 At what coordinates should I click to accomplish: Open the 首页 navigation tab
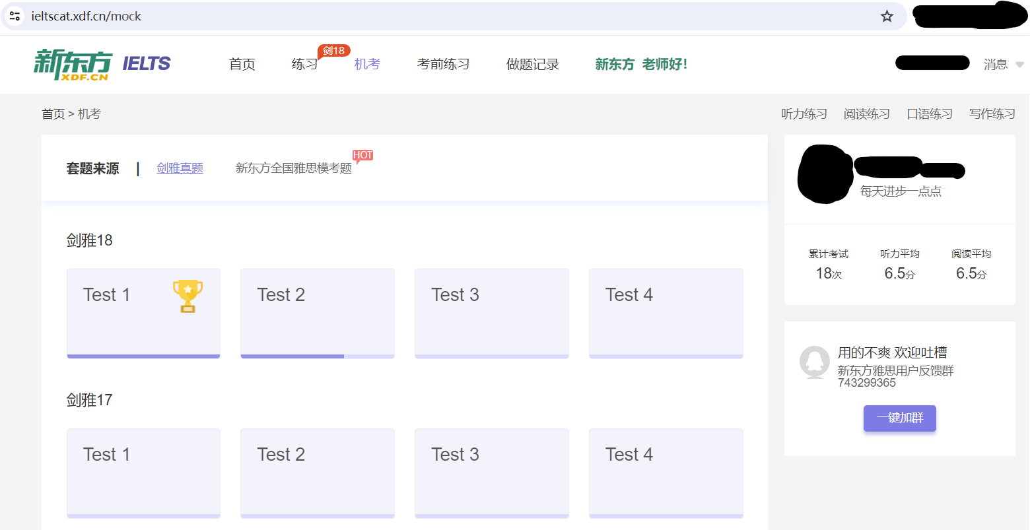pyautogui.click(x=242, y=64)
